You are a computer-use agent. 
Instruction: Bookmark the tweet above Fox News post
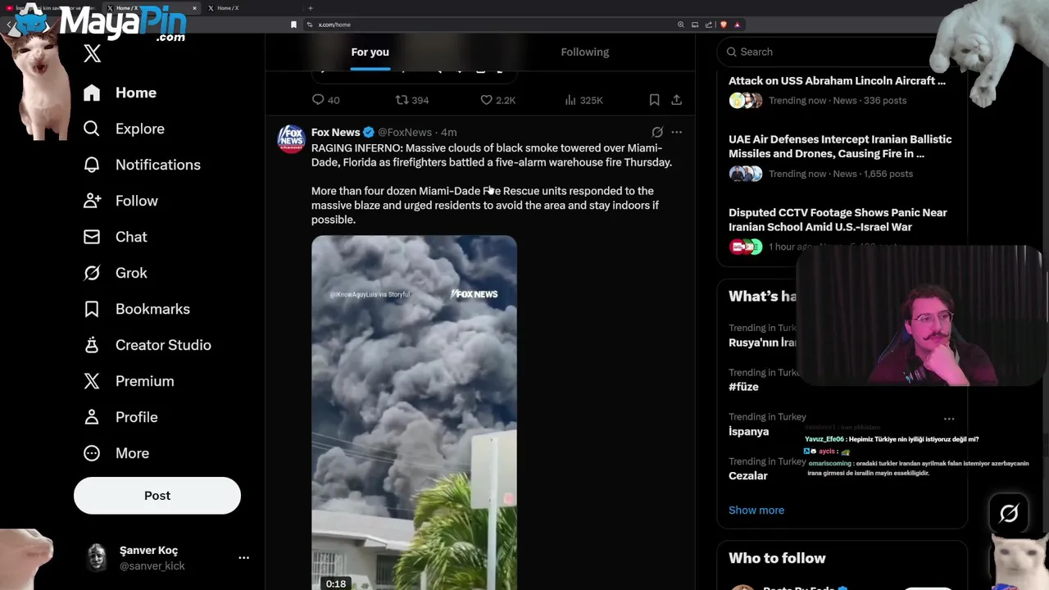(x=654, y=100)
